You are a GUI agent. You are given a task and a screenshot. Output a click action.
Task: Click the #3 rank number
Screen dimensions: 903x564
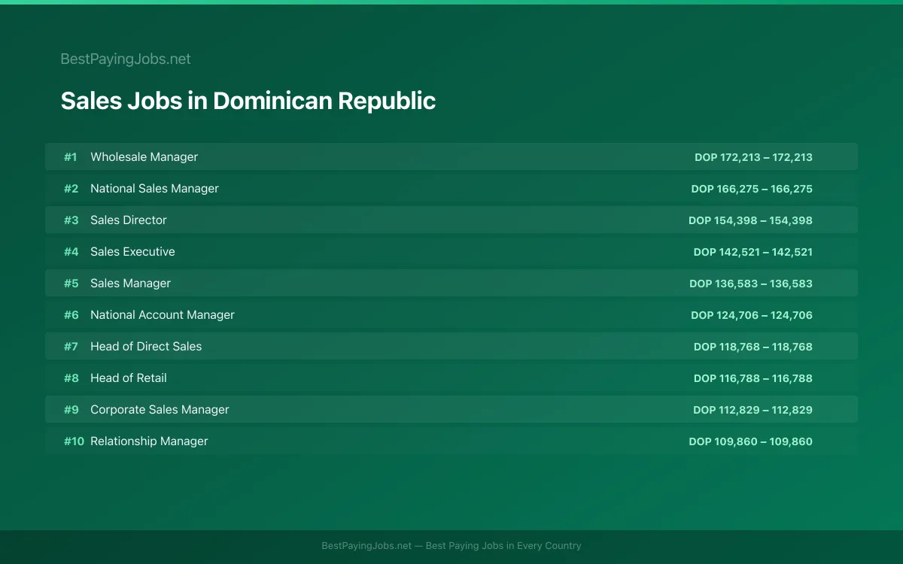tap(71, 220)
